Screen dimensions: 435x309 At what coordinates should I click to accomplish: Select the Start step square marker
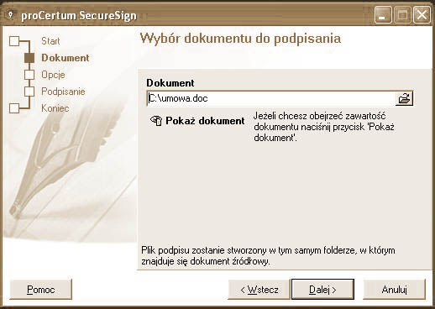[14, 41]
